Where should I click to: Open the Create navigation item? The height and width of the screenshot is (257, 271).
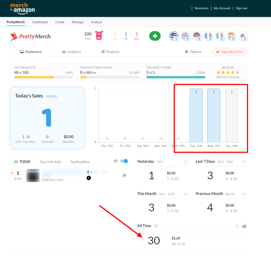coord(60,22)
